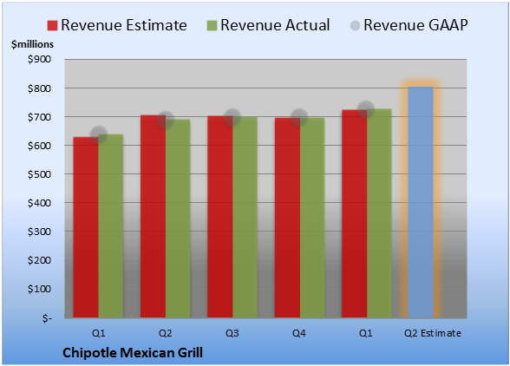
Task: Click the '$700' y-axis label
Action: coord(39,117)
